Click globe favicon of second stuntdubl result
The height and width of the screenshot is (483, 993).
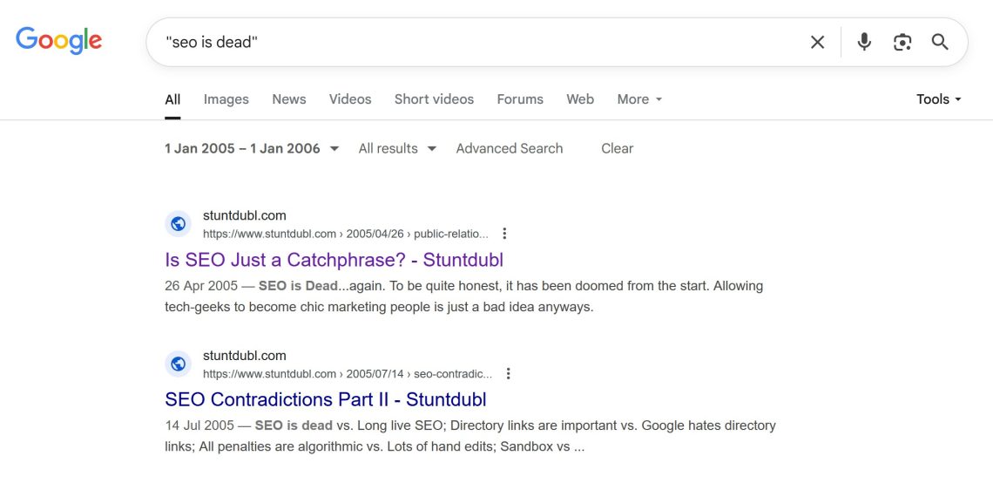pyautogui.click(x=178, y=364)
